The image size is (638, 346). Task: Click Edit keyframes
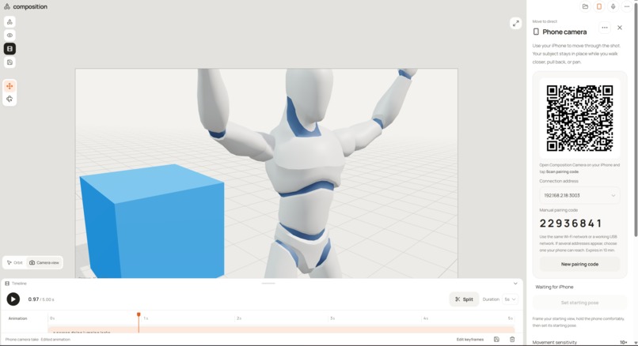(x=470, y=340)
